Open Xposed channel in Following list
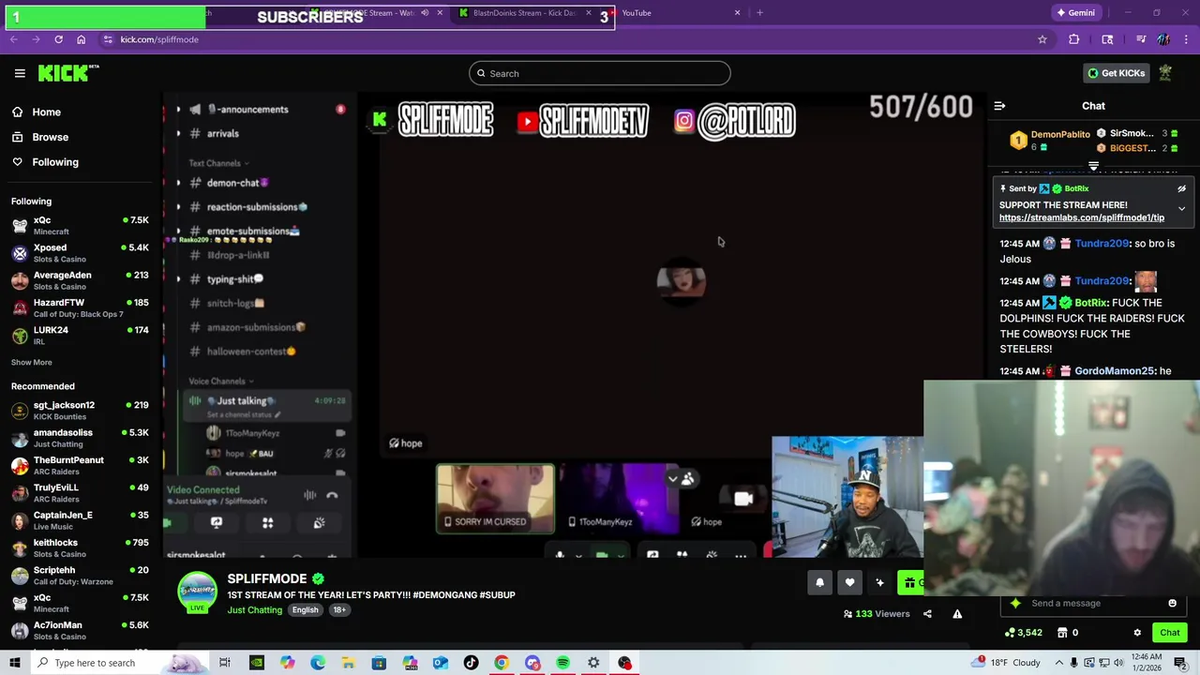Screen dimensions: 1200x675 pyautogui.click(x=80, y=252)
